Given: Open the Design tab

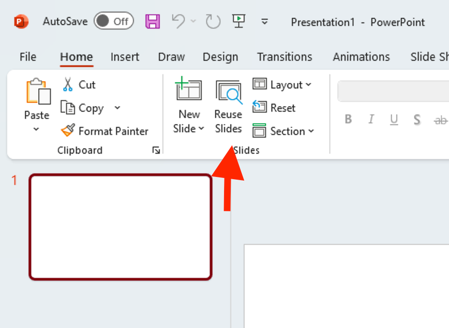Looking at the screenshot, I should pos(220,57).
